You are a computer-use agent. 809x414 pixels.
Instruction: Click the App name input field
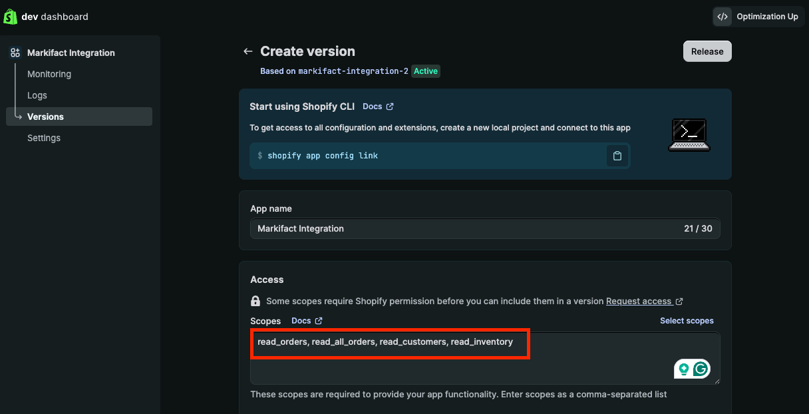click(485, 228)
